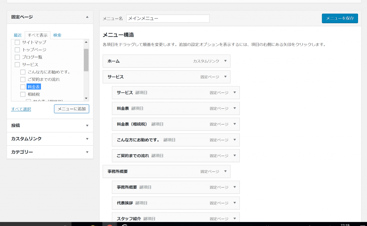Click the page list scrollbar down arrow
This screenshot has width=367, height=226.
(86, 98)
